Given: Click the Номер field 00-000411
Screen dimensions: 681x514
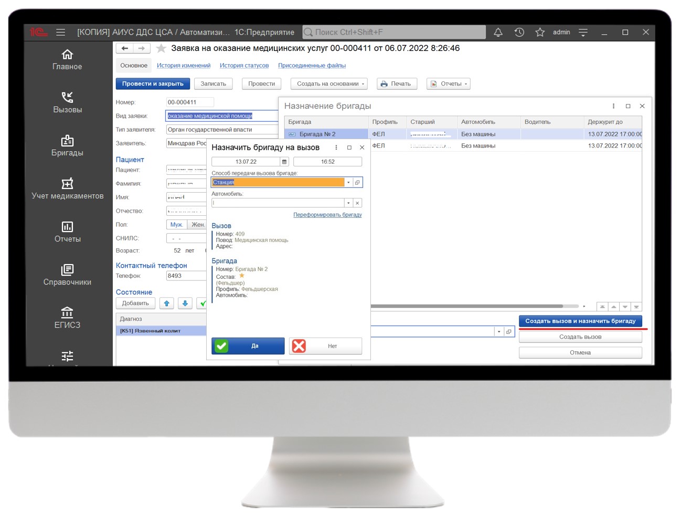Looking at the screenshot, I should point(190,102).
